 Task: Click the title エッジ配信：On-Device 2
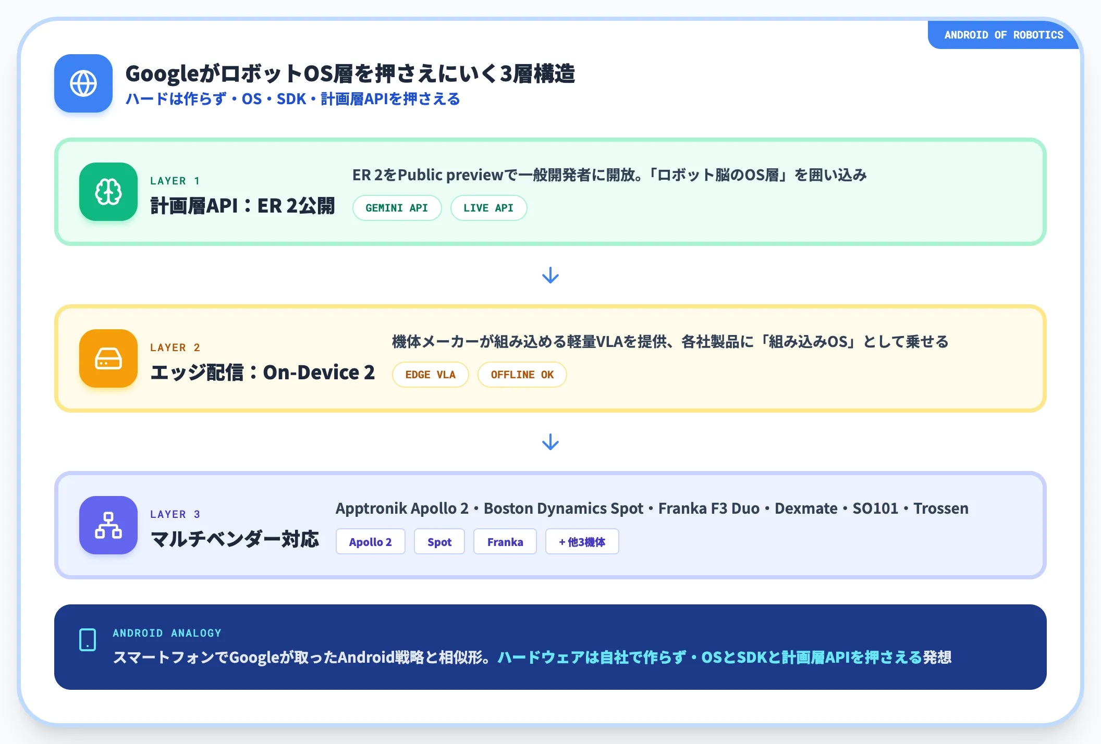tap(262, 373)
